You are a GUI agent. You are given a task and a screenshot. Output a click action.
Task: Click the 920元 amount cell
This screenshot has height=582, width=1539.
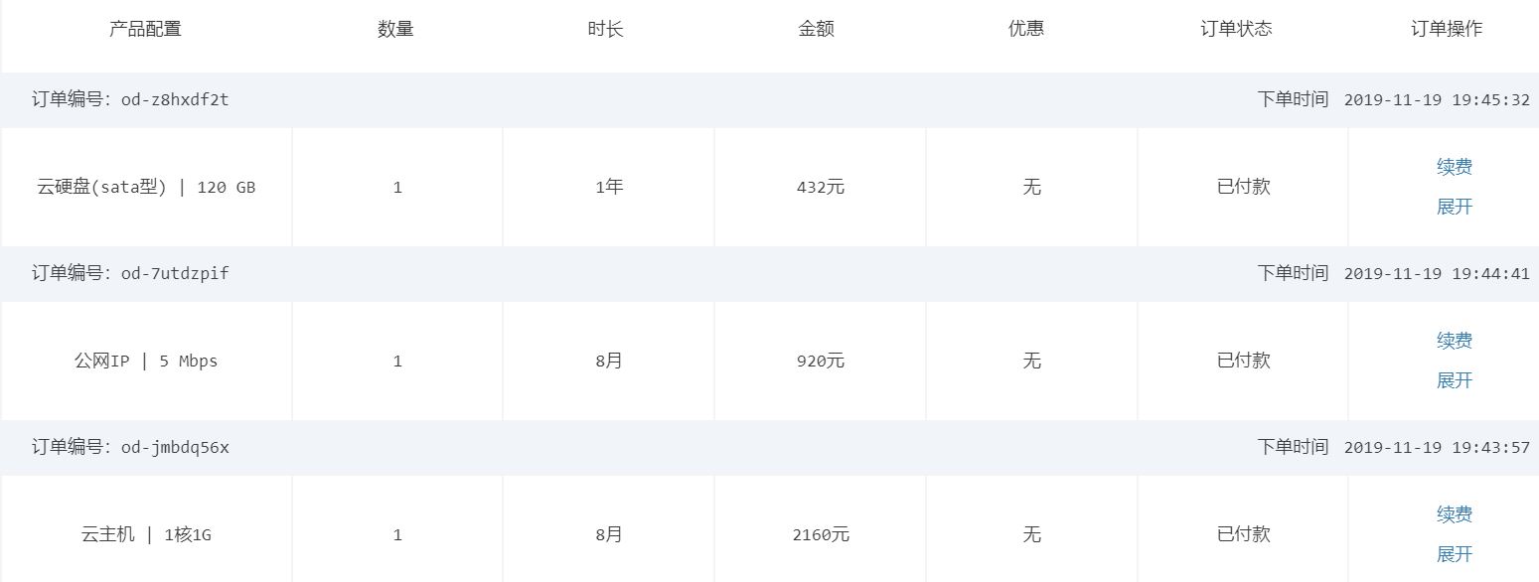[x=820, y=361]
